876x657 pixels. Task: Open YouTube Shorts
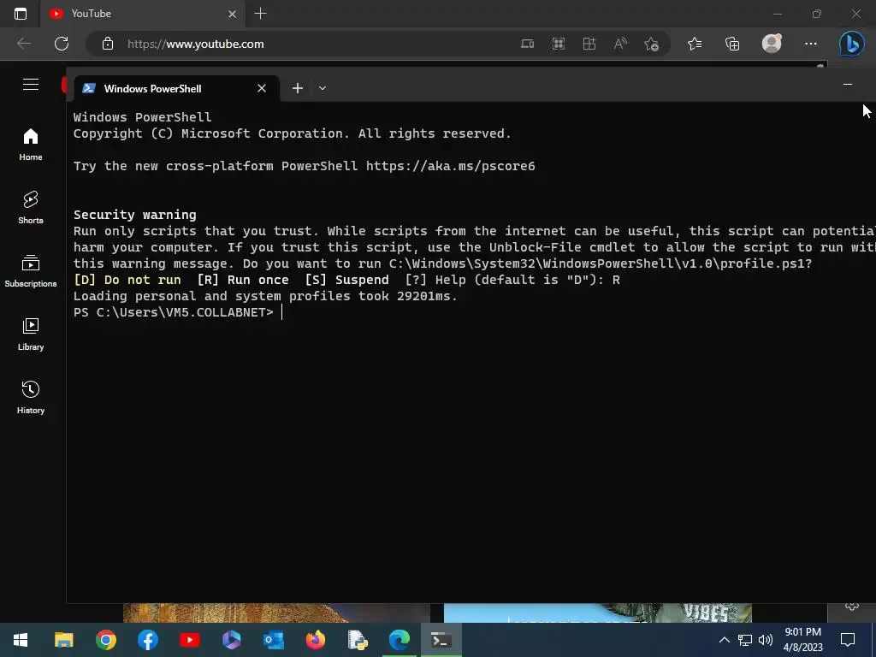[31, 208]
